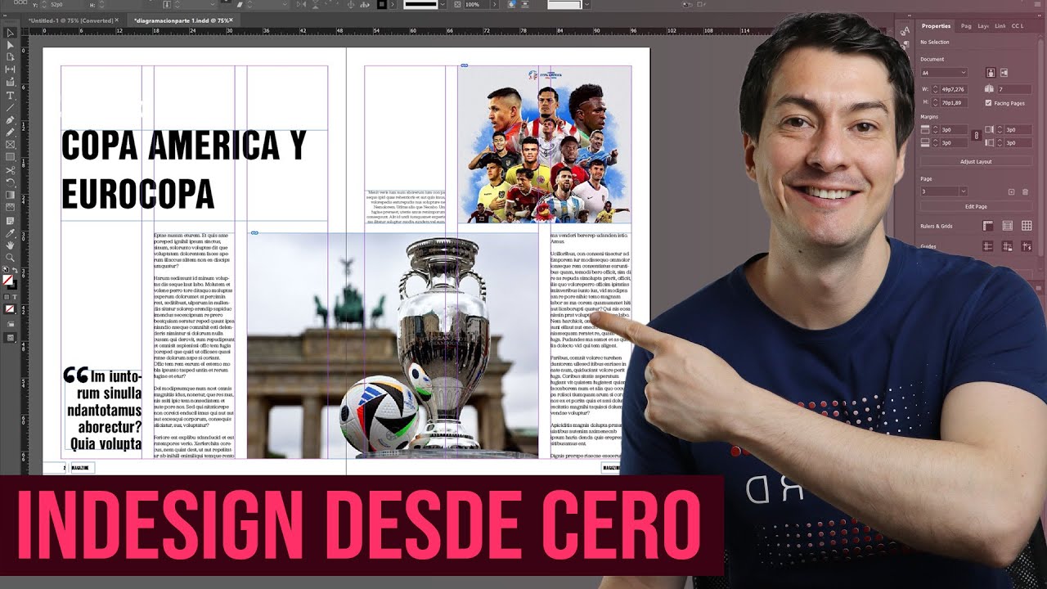Click the Adjust Layout button
Screen dimensions: 1047x589
pyautogui.click(x=976, y=162)
